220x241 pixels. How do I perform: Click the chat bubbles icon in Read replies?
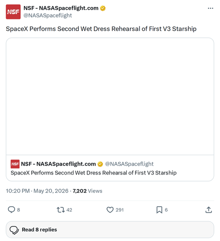tap(14, 230)
